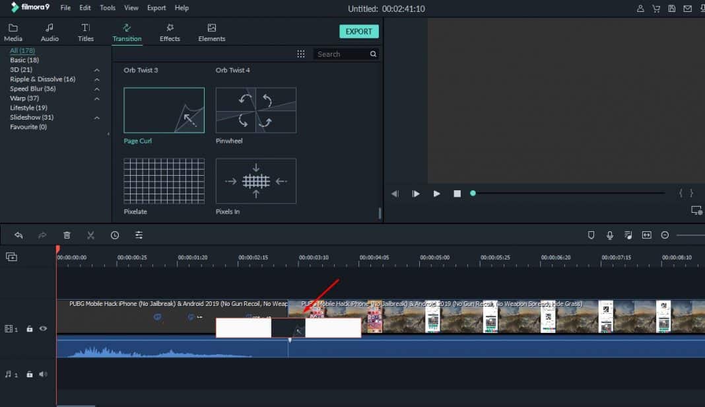Open the View menu
Screen dimensions: 705x407
click(131, 8)
